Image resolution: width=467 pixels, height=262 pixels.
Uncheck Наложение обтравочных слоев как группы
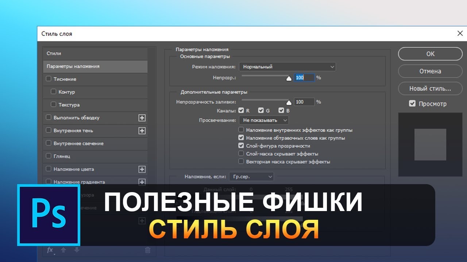tap(241, 138)
